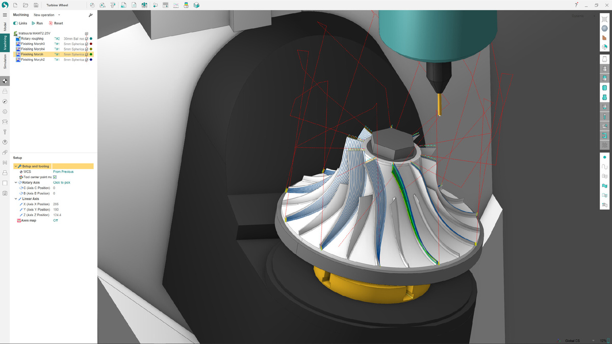This screenshot has width=612, height=344.
Task: Click the tool holder sidebar icon
Action: pos(5,132)
